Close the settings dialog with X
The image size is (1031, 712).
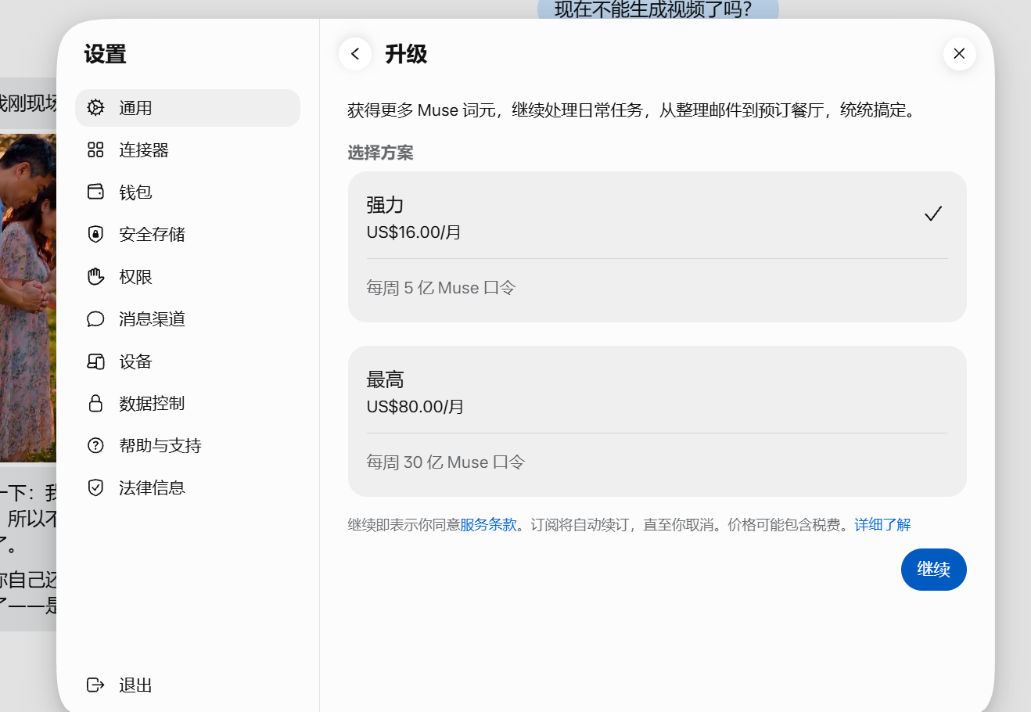click(x=959, y=54)
